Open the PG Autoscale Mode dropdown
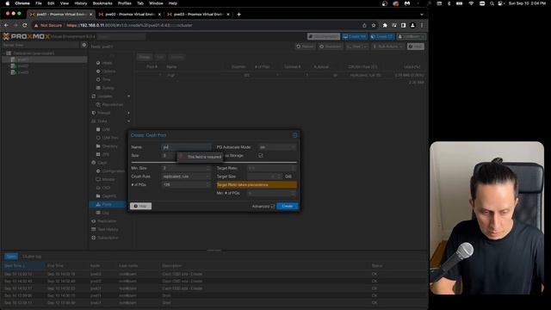Screen dimensions: 551x310 (x=277, y=147)
